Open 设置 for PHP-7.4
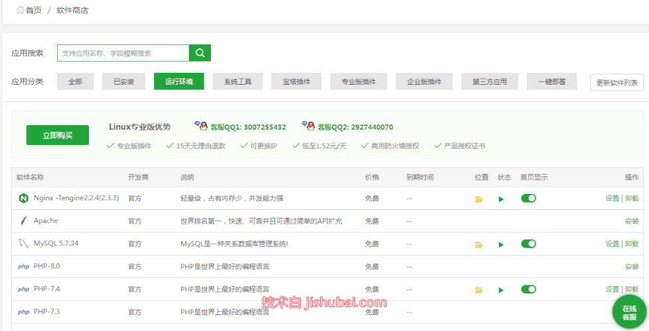Image resolution: width=649 pixels, height=331 pixels. (612, 289)
